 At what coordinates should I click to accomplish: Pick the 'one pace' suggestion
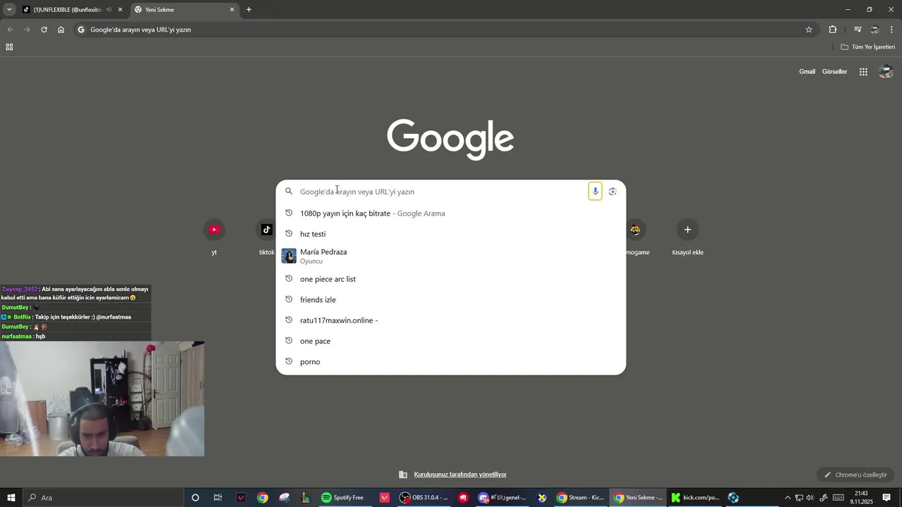click(x=451, y=341)
